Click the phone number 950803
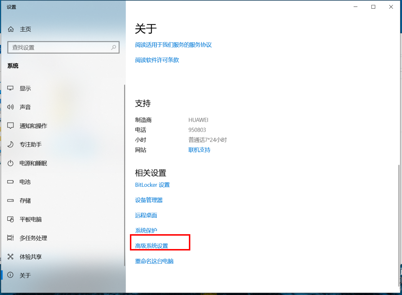This screenshot has height=295, width=402. tap(197, 130)
